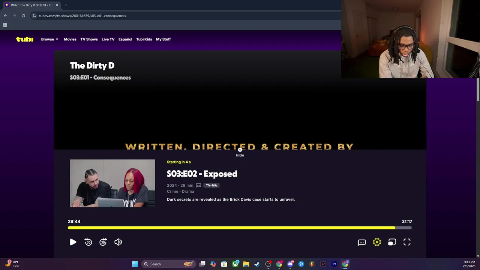Click the Crime · Drama genre text
This screenshot has height=270, width=480.
click(180, 191)
